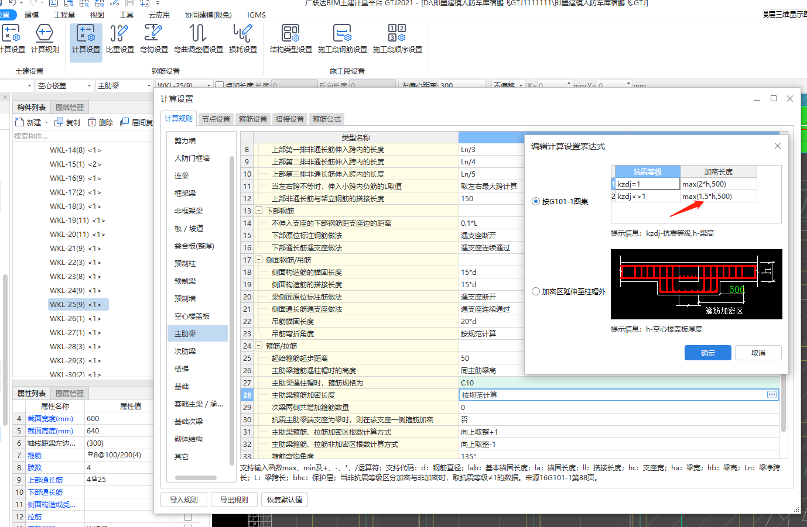Screen dimensions: 807x527
Task: Open the 视图 menu
Action: pyautogui.click(x=97, y=15)
